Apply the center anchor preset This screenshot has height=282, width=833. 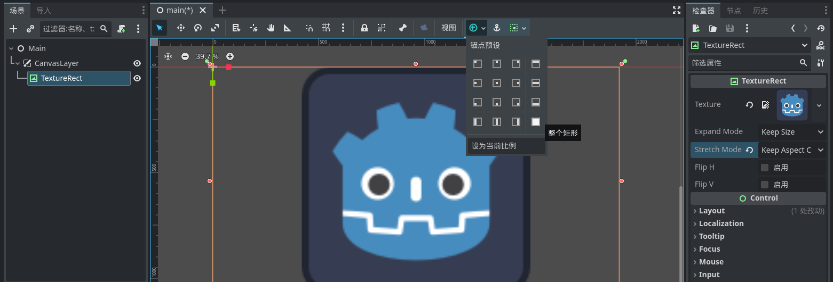point(497,83)
